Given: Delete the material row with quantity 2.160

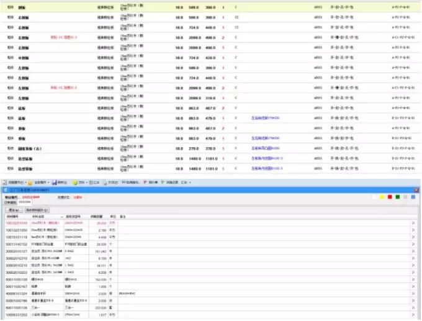Looking at the screenshot, I should (413, 230).
